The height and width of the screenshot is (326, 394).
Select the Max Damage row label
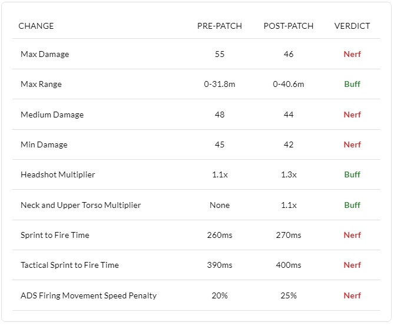pos(45,54)
